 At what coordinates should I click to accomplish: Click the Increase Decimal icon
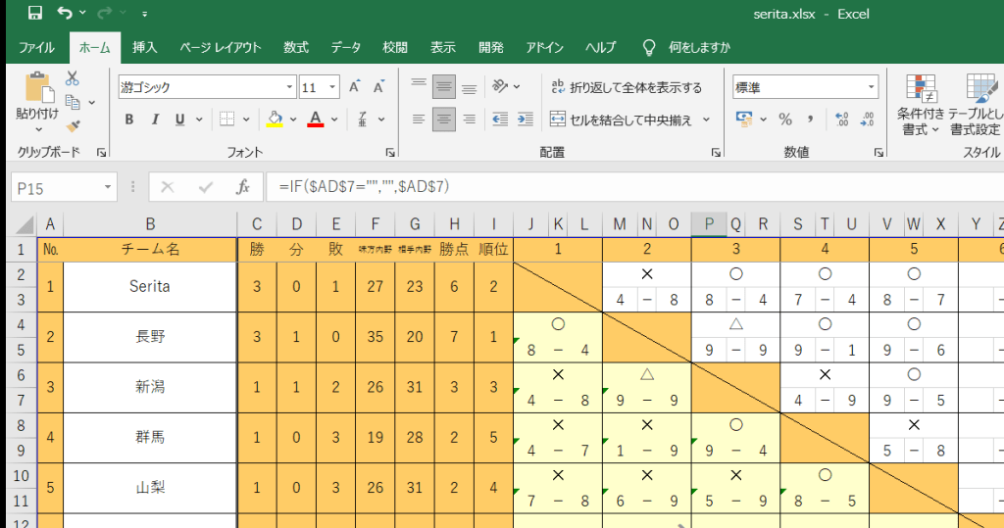(x=840, y=120)
